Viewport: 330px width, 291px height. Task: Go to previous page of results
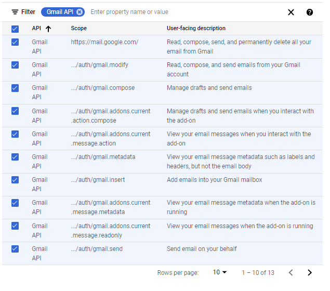point(291,273)
